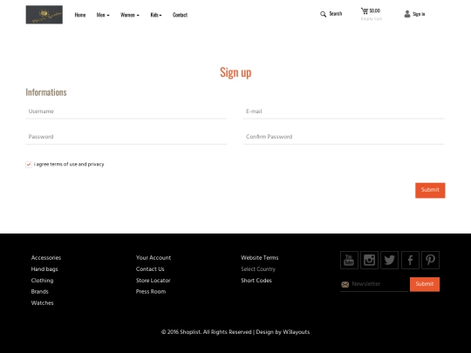The width and height of the screenshot is (471, 353).
Task: Click the 'Sign up' page heading
Action: click(x=235, y=72)
